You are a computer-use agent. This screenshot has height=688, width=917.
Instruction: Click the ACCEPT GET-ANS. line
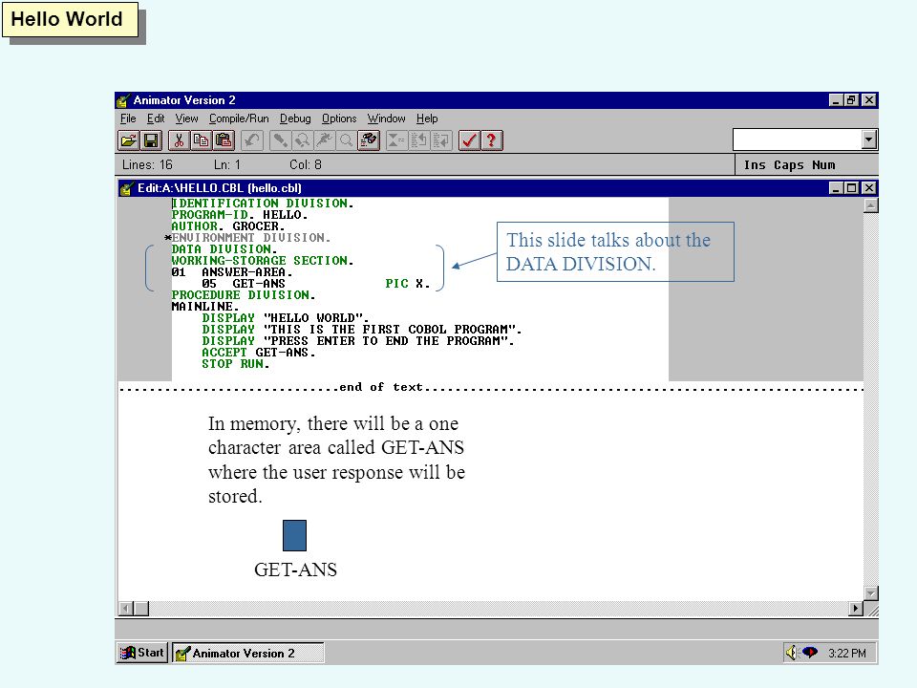(x=259, y=353)
